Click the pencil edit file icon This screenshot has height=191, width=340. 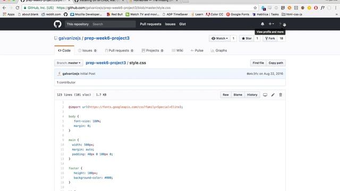point(273,95)
